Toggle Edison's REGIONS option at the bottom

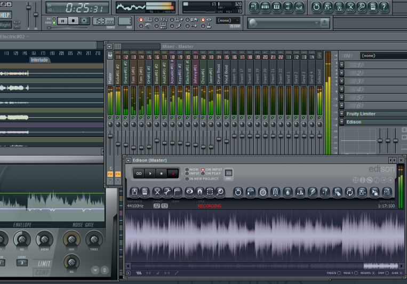point(373,273)
